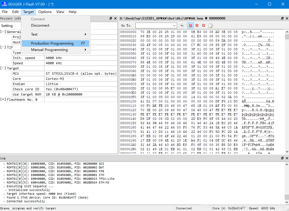Open the Test submenu

(x=55, y=34)
